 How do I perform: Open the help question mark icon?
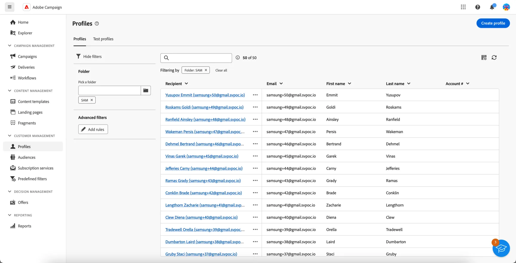[x=478, y=7]
